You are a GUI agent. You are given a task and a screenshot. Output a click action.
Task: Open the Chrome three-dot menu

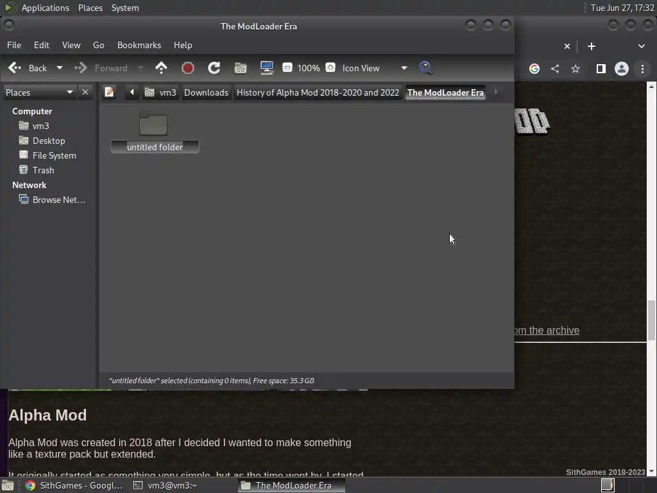pos(642,69)
